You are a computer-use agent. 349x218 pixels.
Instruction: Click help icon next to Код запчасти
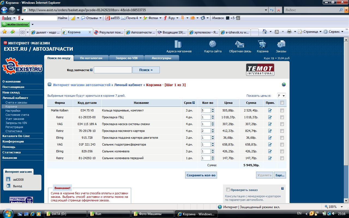pos(91,70)
